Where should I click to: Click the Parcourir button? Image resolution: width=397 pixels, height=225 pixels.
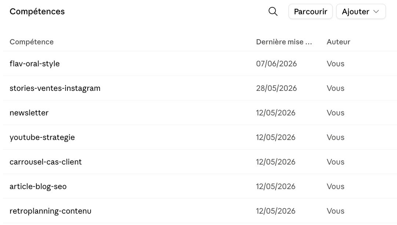pyautogui.click(x=310, y=11)
